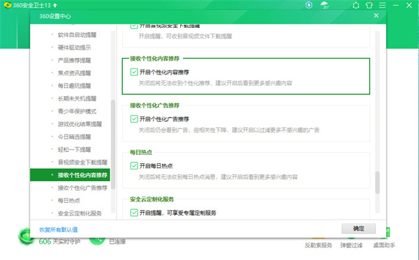Viewport: 419px width, 260px height.
Task: Click the settings content scrollbar thumb
Action: pyautogui.click(x=377, y=183)
